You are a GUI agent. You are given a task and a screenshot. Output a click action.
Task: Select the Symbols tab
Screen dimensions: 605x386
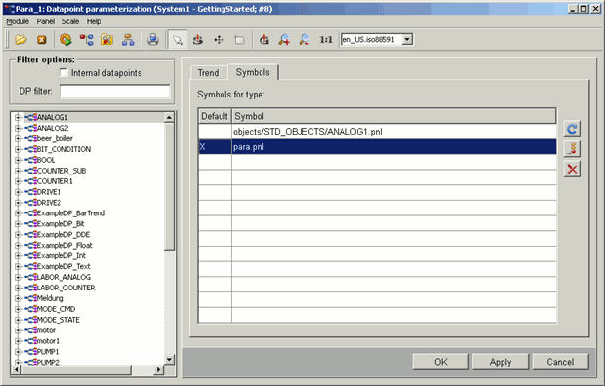click(253, 72)
